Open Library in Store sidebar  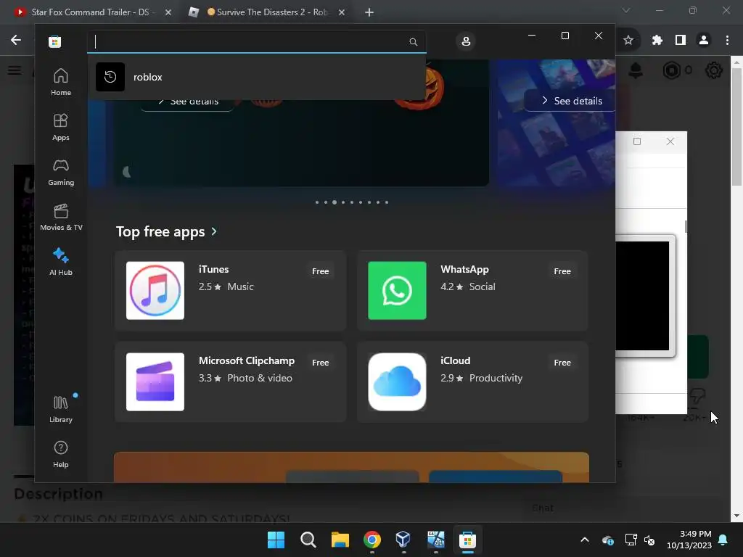click(61, 409)
